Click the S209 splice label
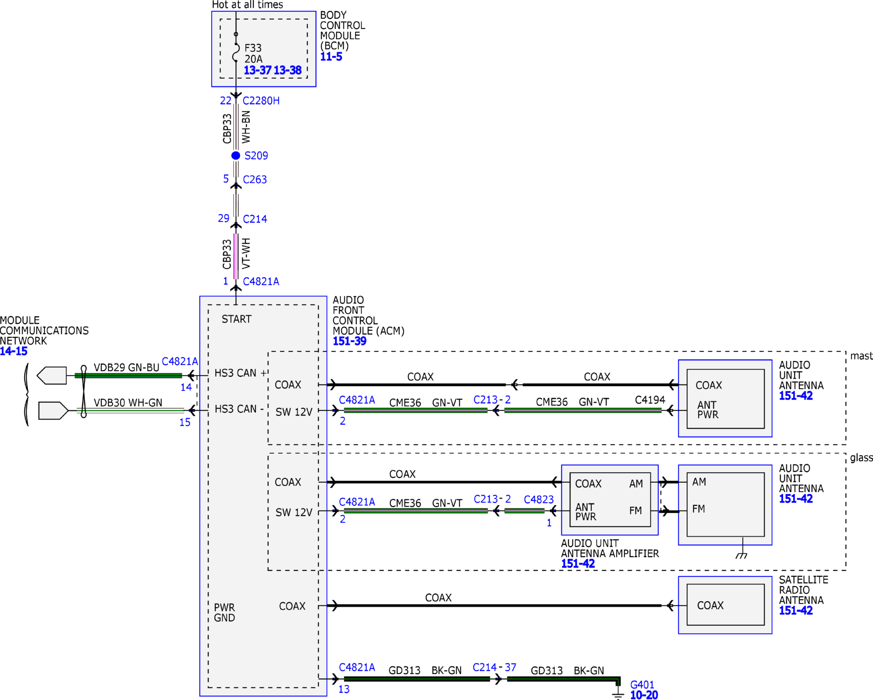This screenshot has width=873, height=700. point(256,156)
